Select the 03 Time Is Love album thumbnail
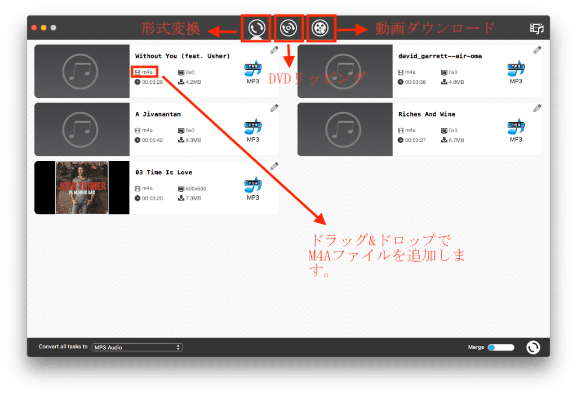This screenshot has width=577, height=395. [82, 187]
